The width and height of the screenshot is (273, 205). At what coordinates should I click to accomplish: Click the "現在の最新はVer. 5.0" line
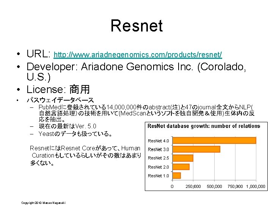[x=67, y=126]
